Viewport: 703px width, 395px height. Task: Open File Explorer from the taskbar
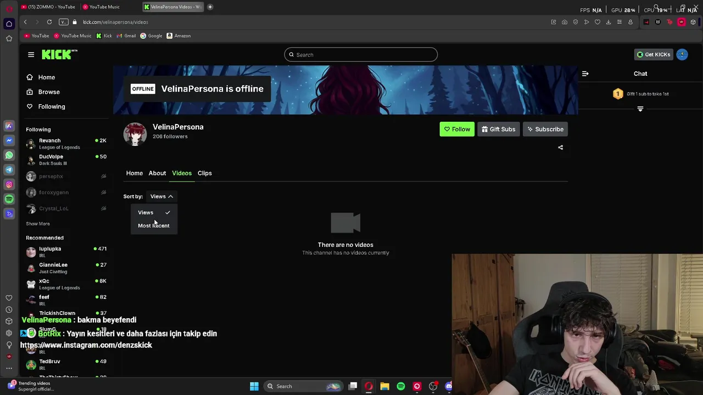tap(384, 386)
